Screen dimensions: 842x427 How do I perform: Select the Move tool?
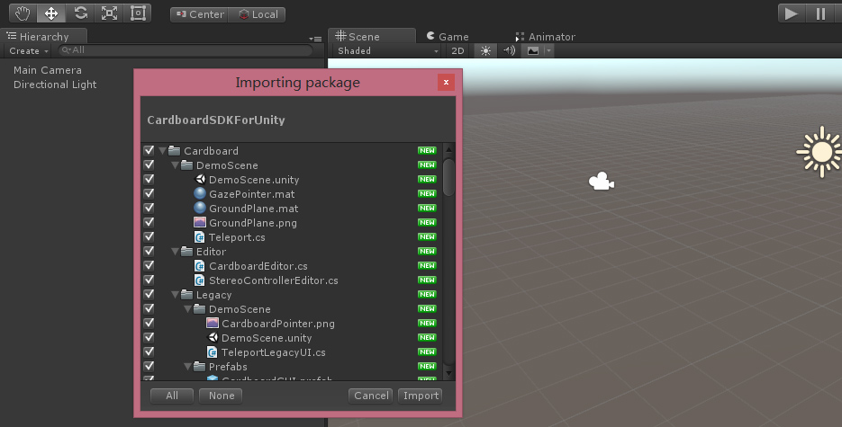coord(51,13)
